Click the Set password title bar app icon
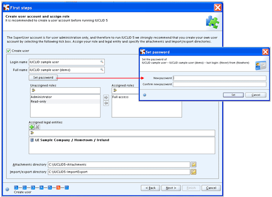 [x=143, y=52]
